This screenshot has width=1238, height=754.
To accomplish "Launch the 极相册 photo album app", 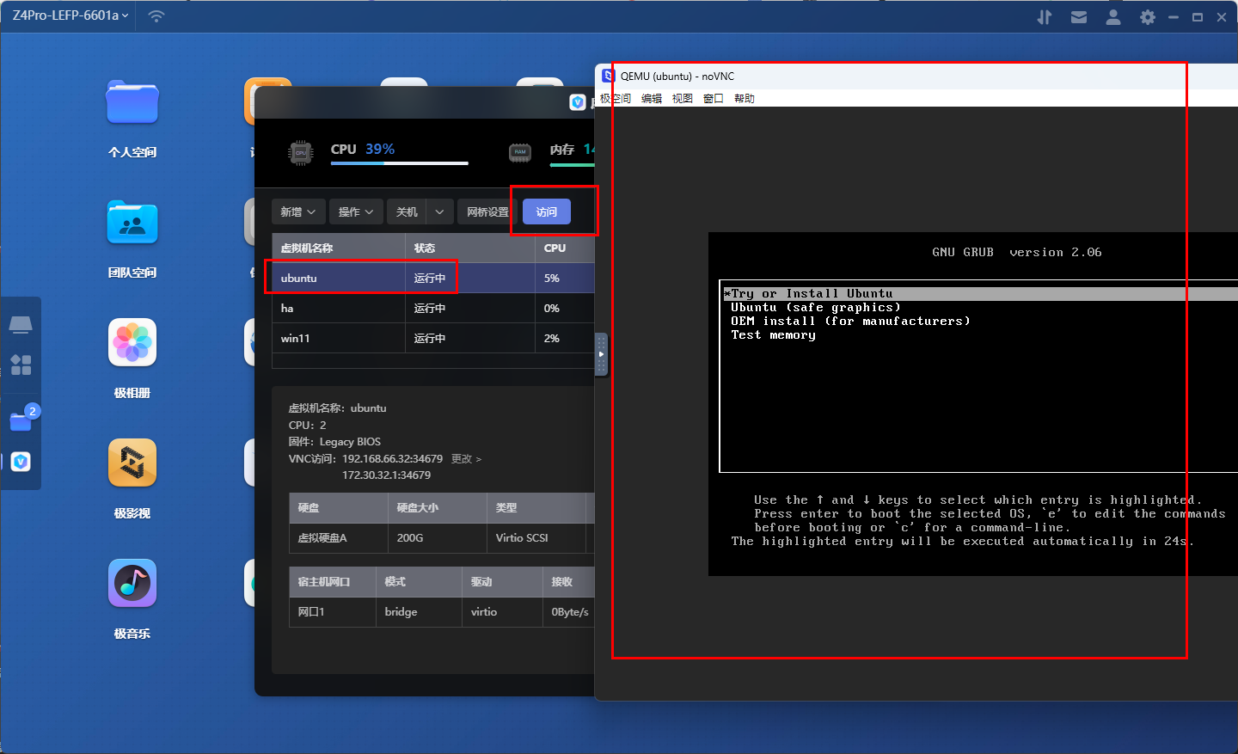I will (132, 343).
